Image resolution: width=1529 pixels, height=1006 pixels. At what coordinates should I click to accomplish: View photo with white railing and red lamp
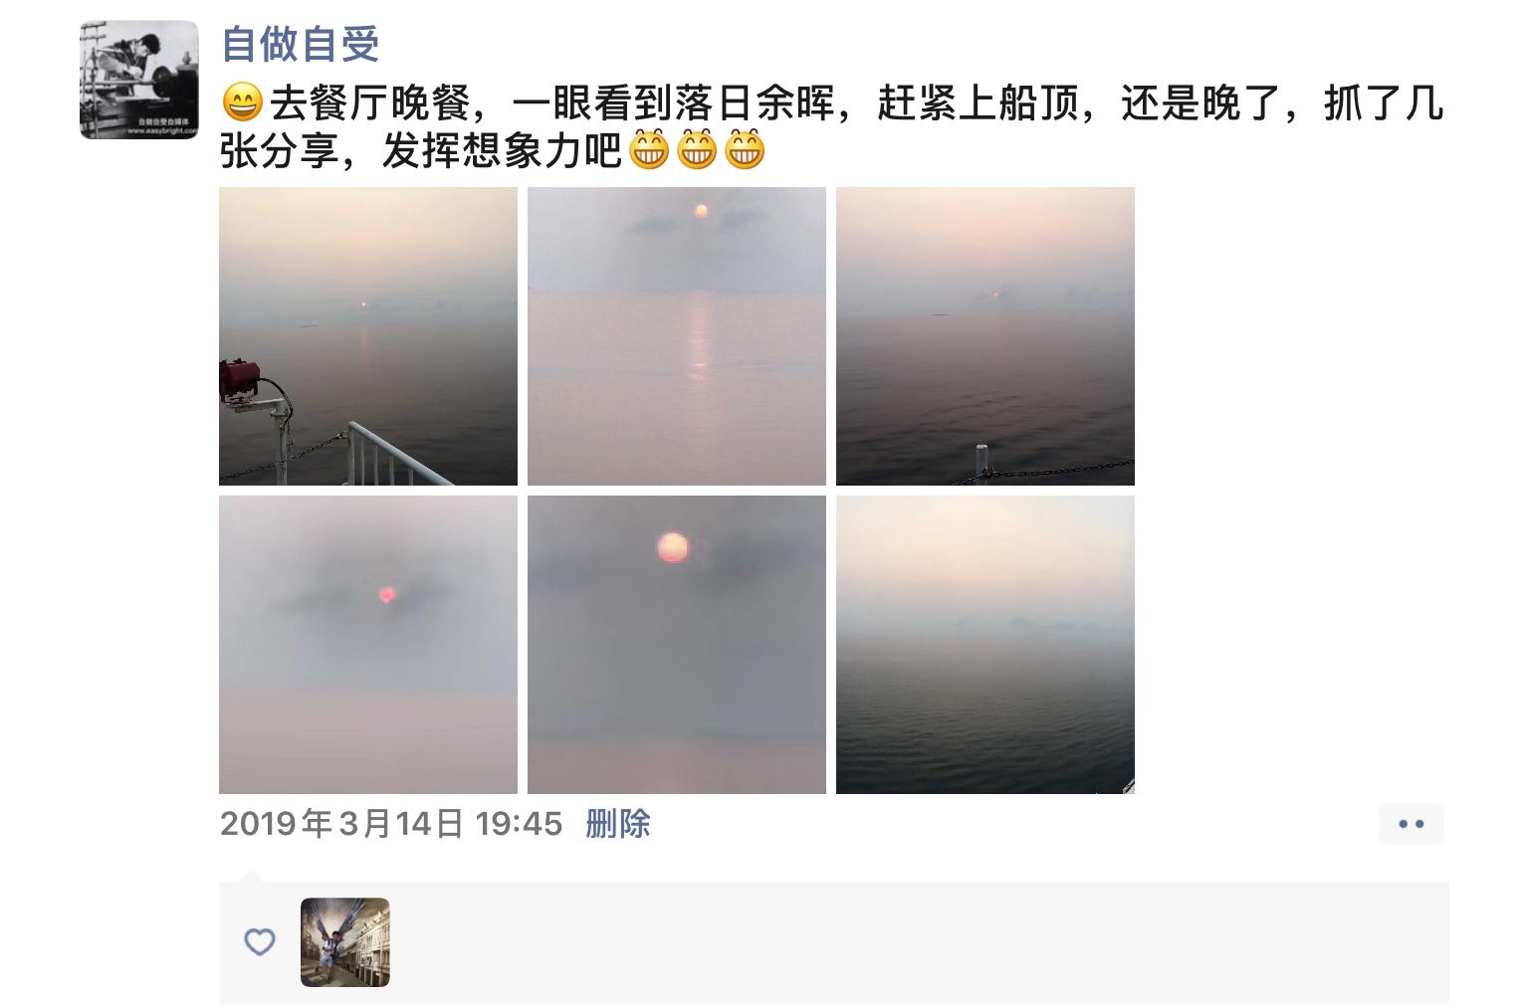[368, 336]
